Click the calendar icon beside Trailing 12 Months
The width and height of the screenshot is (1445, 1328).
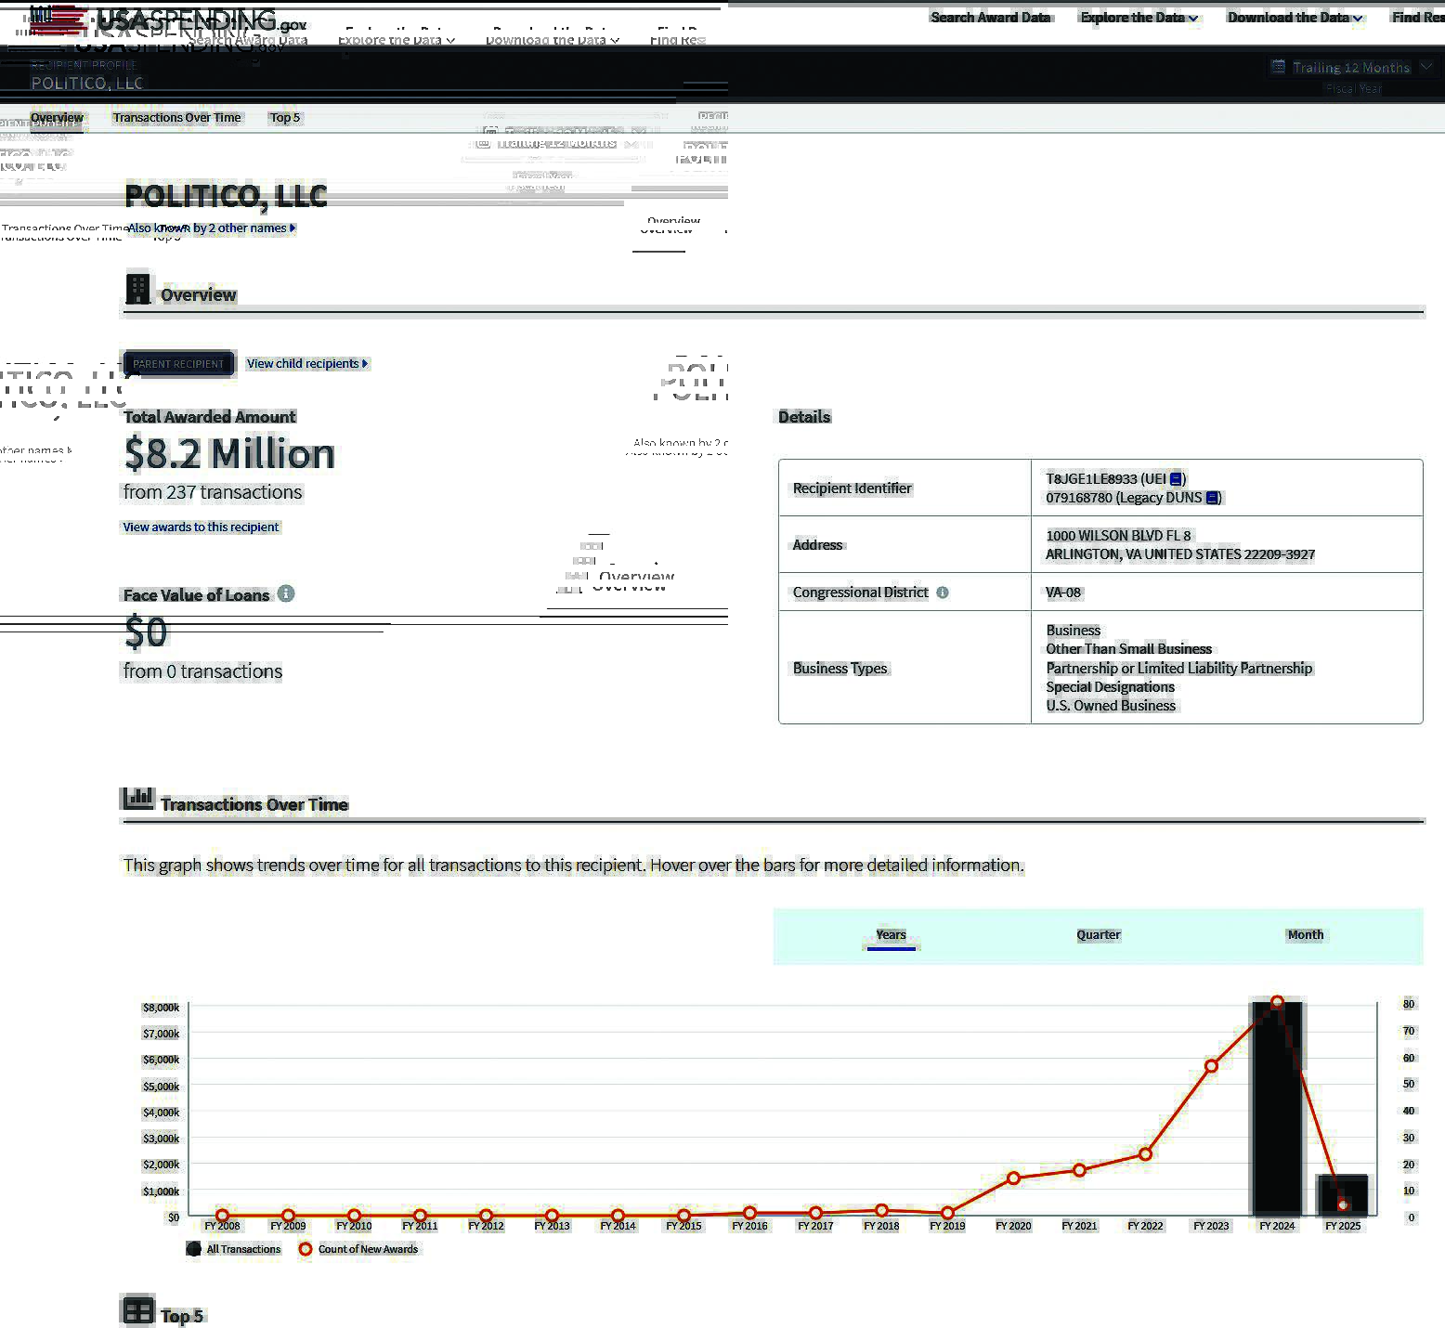pyautogui.click(x=1278, y=67)
